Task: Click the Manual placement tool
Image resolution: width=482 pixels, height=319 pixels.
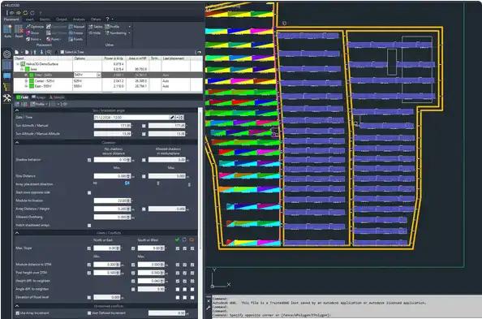Action: 76,27
